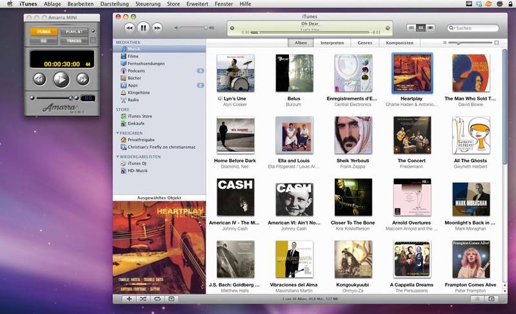Image resolution: width=516 pixels, height=314 pixels.
Task: Select the Sheik Yerbouti album cover
Action: pos(353,135)
